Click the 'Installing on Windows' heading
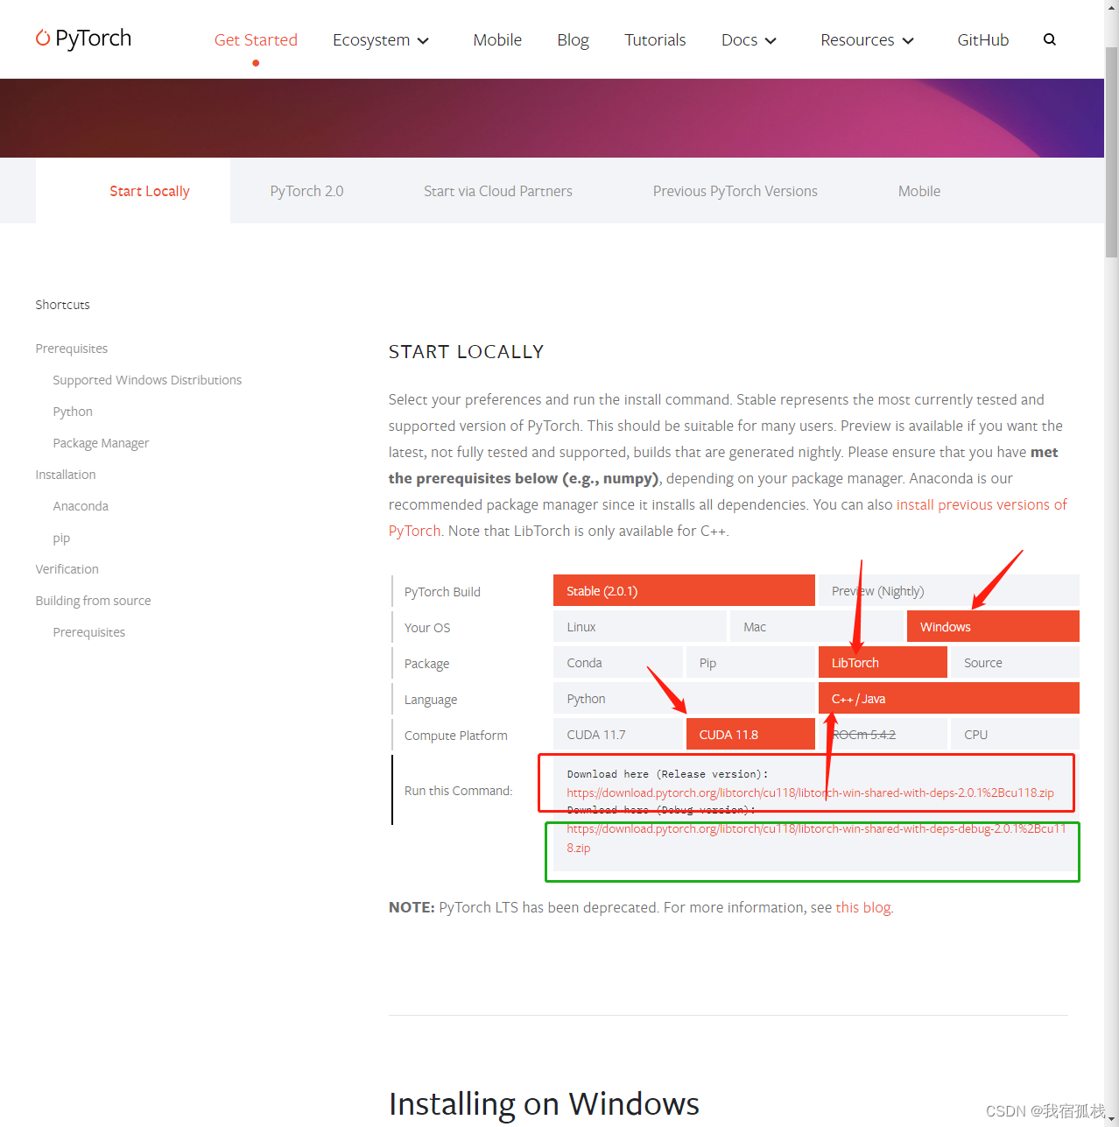 coord(544,1103)
